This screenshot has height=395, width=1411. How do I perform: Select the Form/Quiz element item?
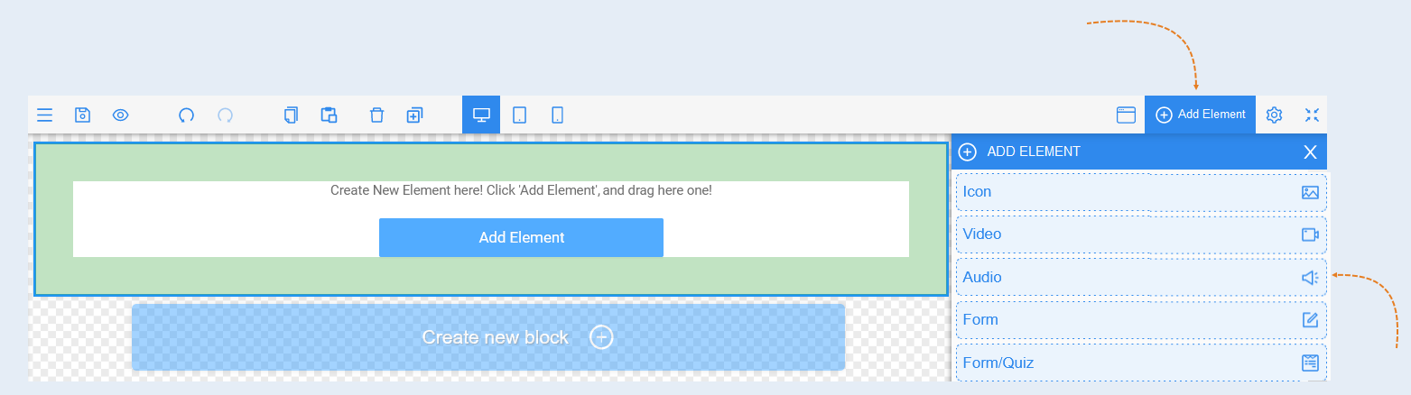point(1141,363)
